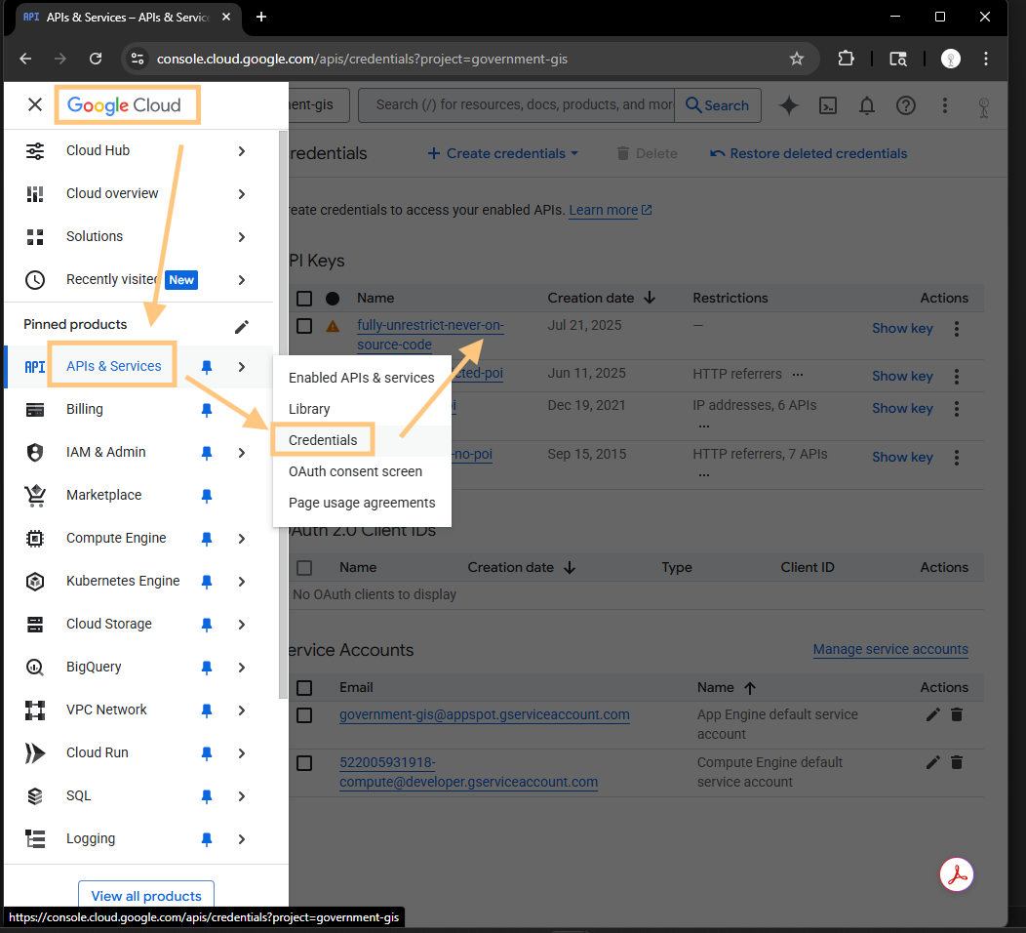Expand Recently visited submenu chevron
Screen dimensions: 1026x933
click(242, 280)
